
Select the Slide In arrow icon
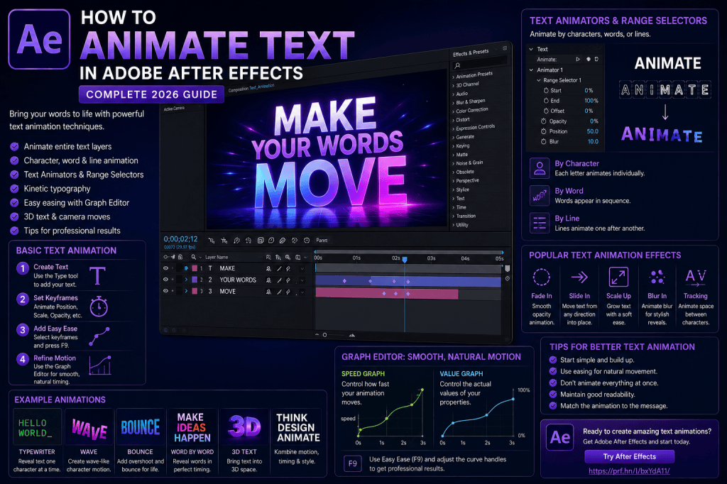(x=579, y=277)
